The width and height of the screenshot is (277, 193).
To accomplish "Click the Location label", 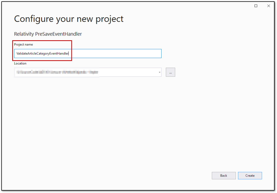I will coord(20,63).
